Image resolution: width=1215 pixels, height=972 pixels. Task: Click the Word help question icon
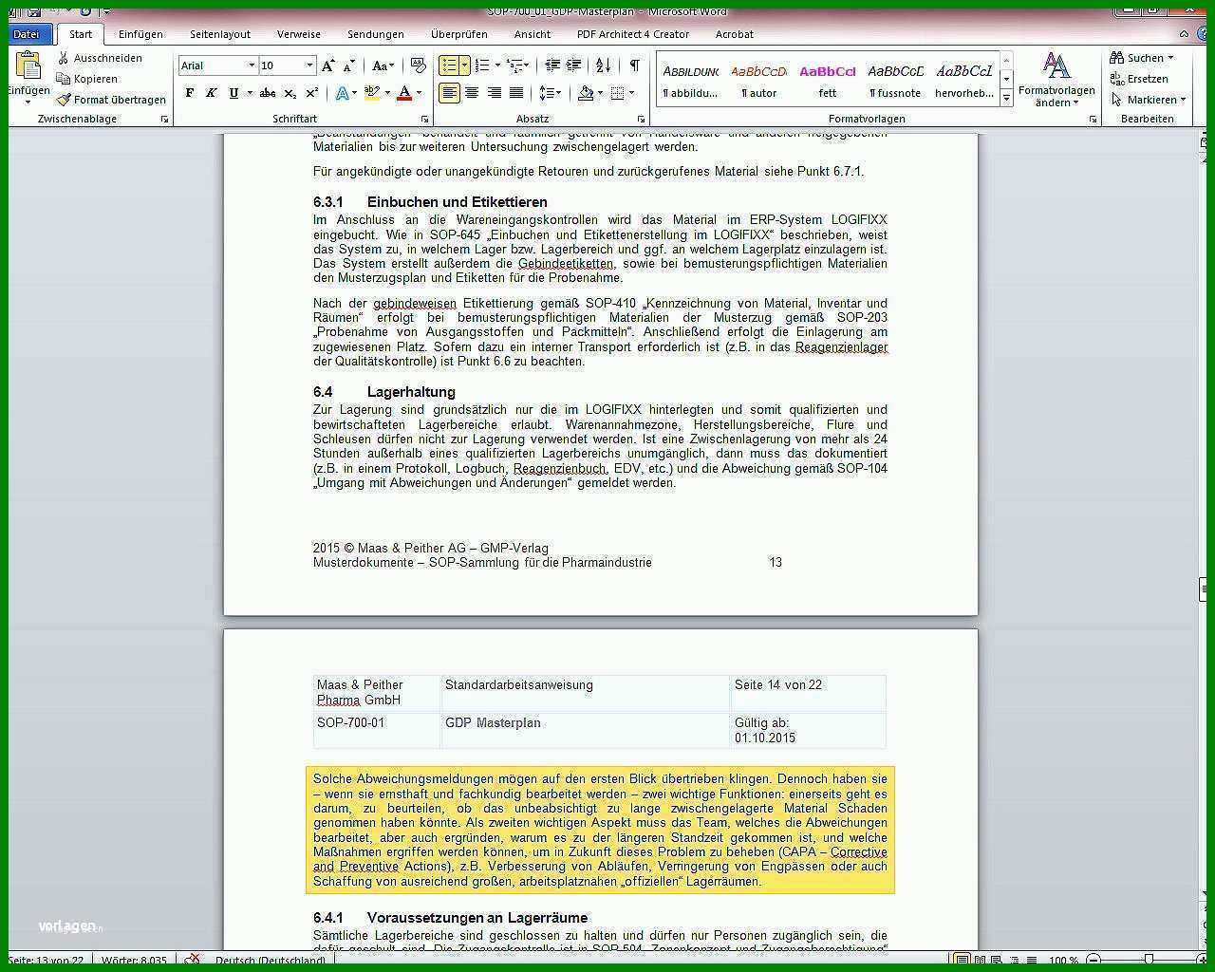pos(1200,34)
